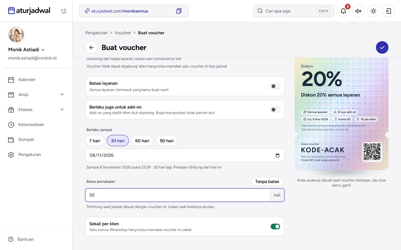The height and width of the screenshot is (250, 401).
Task: Go back using the arrow button
Action: pyautogui.click(x=91, y=47)
